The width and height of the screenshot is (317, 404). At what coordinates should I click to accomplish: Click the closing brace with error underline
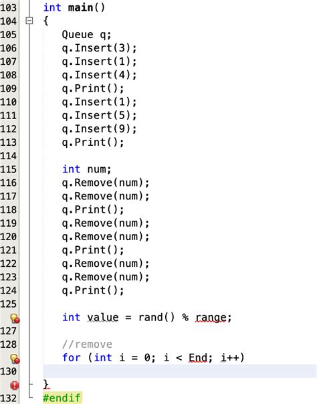coord(46,385)
